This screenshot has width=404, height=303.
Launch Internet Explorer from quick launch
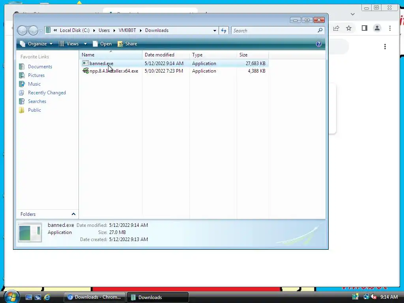(47, 297)
